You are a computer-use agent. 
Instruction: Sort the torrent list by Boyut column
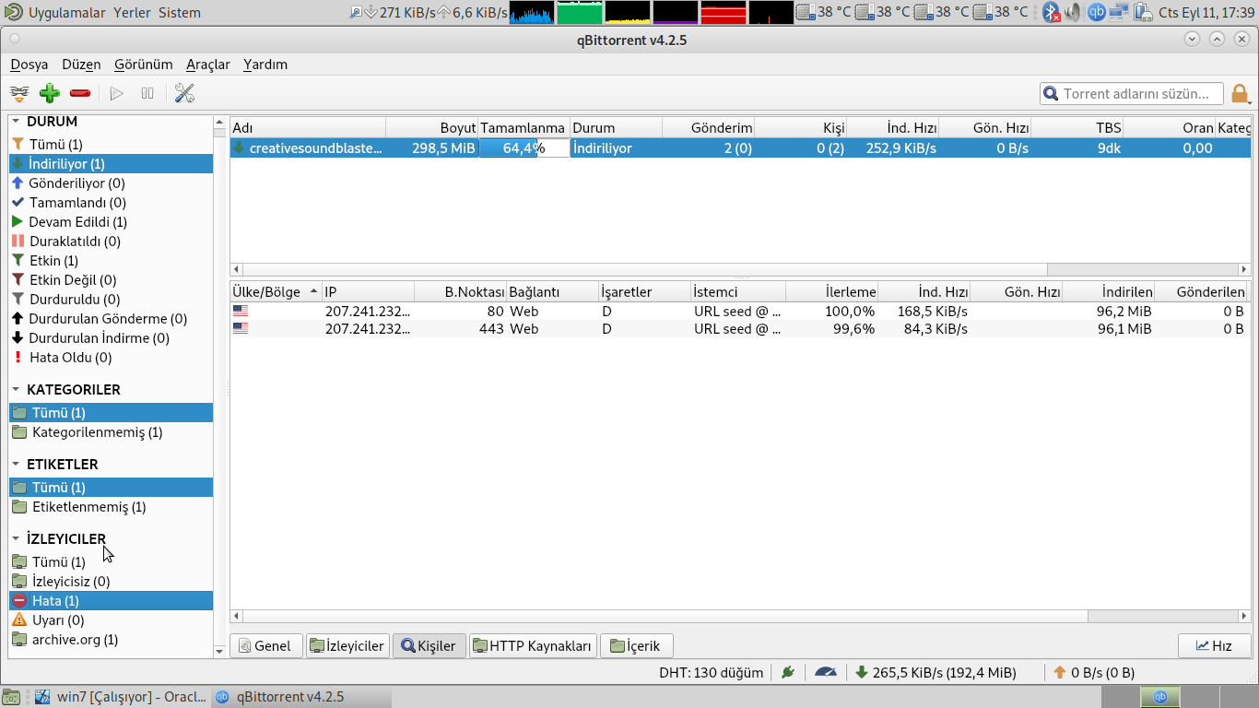[432, 128]
